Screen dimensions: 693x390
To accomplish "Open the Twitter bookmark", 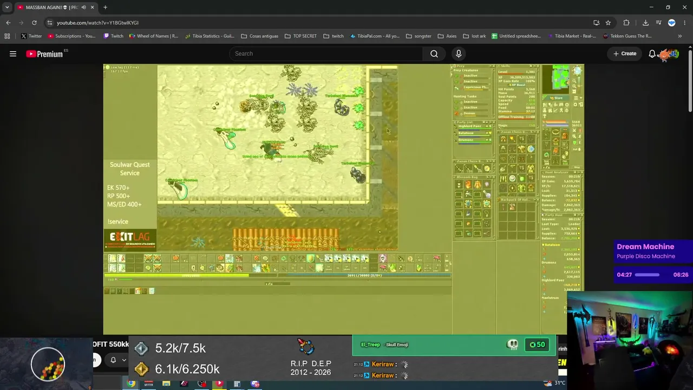I will (31, 36).
